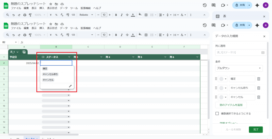Screen dimensions: 272x139
Task: Enable the 複数選択できるようにする checkbox
Action: pyautogui.click(x=217, y=113)
